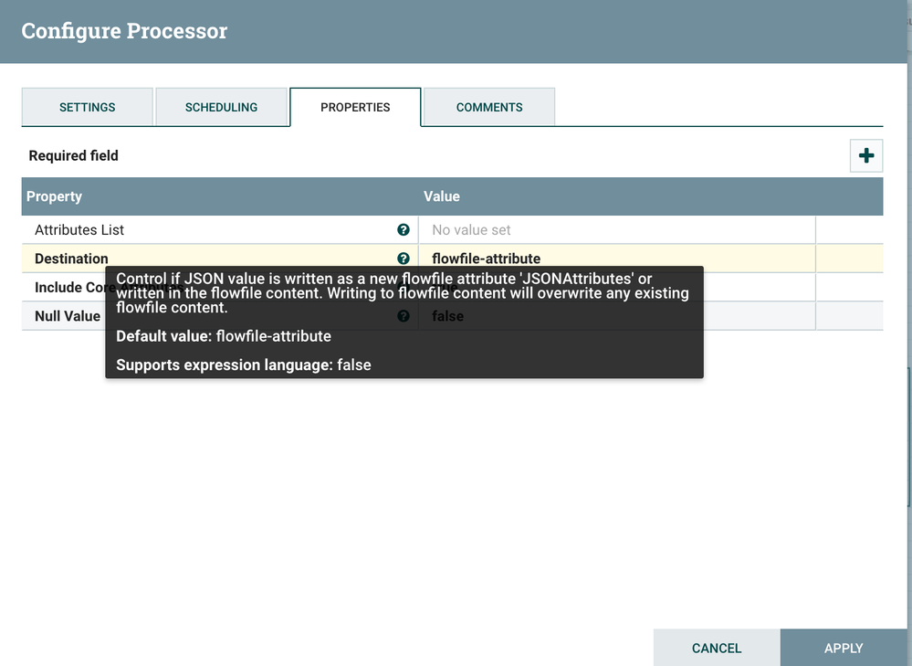
Task: Open the Destination flowfile-attribute value dropdown
Action: coord(616,259)
